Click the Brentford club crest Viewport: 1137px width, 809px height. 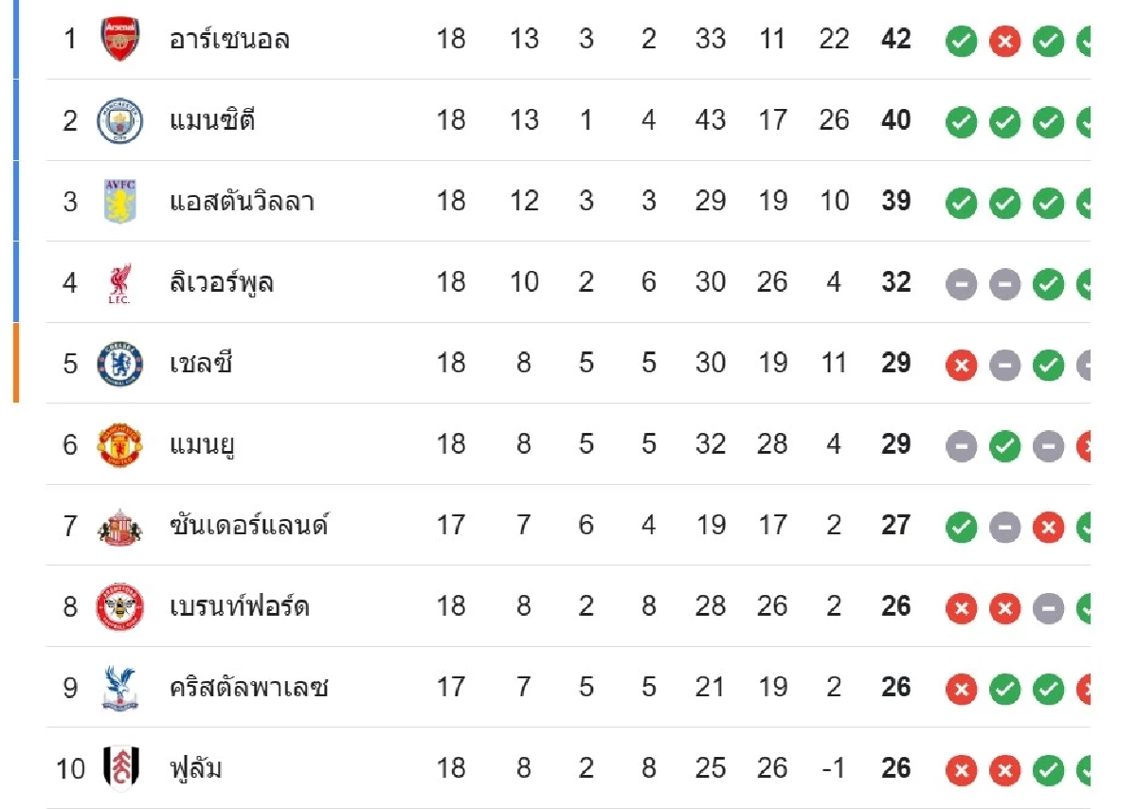point(120,607)
